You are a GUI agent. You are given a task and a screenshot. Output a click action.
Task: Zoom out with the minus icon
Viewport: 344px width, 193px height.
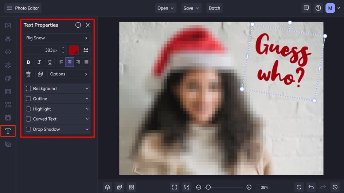(x=199, y=187)
